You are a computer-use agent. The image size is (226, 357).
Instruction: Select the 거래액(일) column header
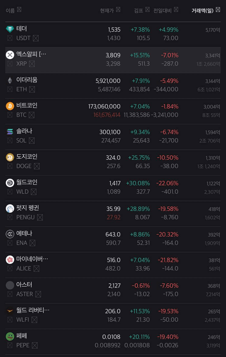coord(202,11)
